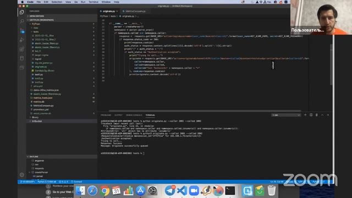Open Google Chrome from the Dock
Image resolution: width=352 pixels, height=198 pixels.
(x=105, y=191)
